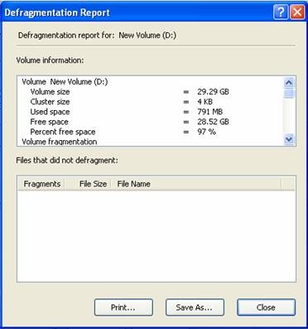Select the '29.29 GB' value
This screenshot has height=329, width=308.
coord(213,92)
